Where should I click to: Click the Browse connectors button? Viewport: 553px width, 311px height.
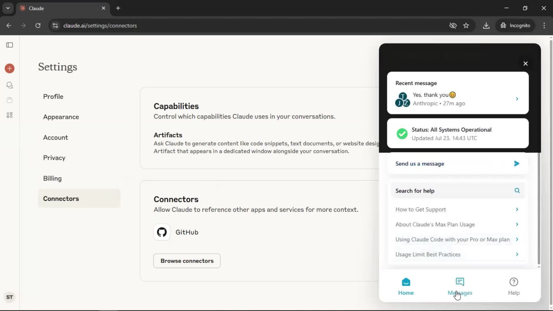coord(187,261)
